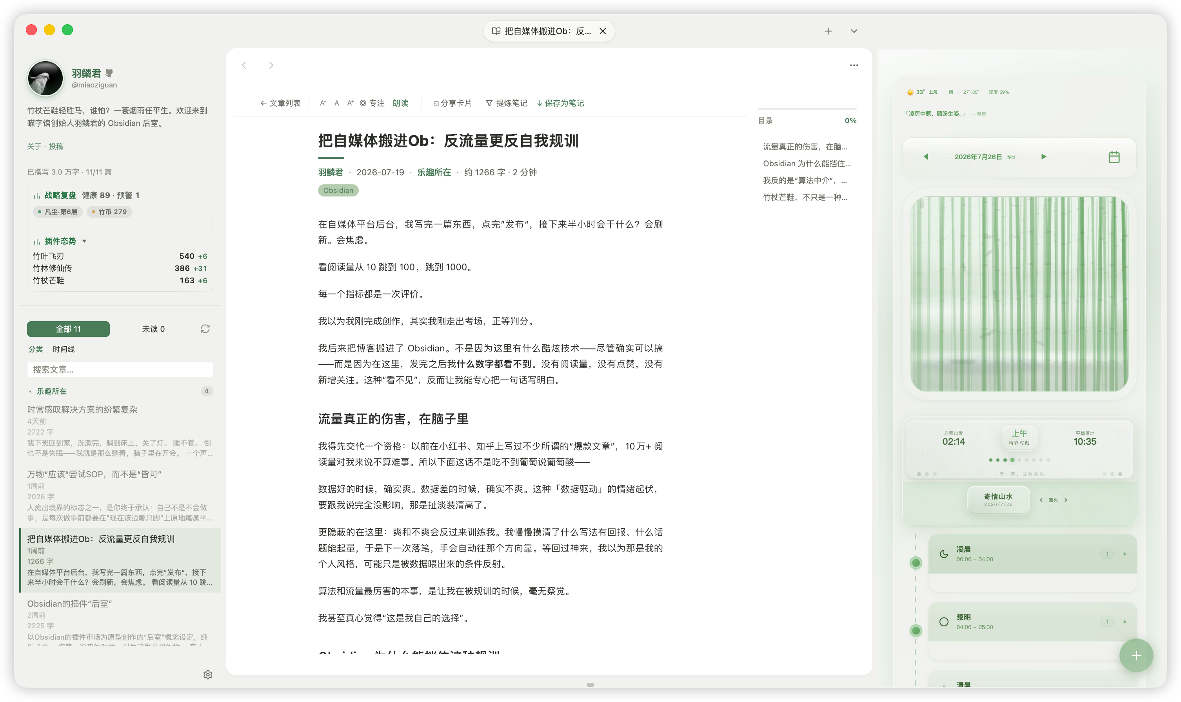Click the bamboo forest image card
The height and width of the screenshot is (702, 1181).
(1019, 294)
